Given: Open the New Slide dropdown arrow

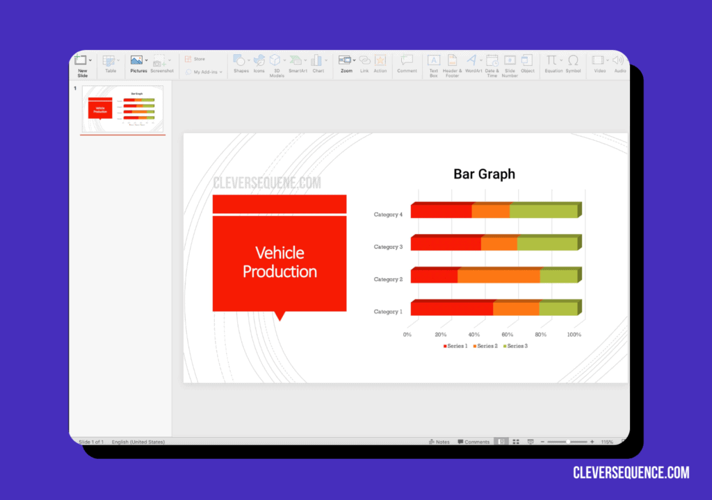Looking at the screenshot, I should click(x=91, y=59).
